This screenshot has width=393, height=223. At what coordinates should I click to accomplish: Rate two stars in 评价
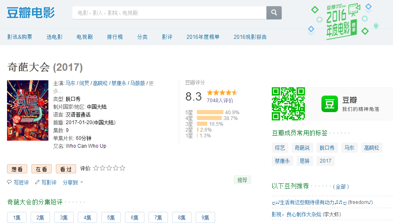(x=102, y=168)
